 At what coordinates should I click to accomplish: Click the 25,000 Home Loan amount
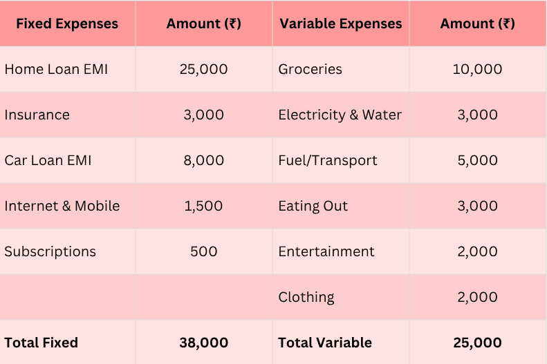pyautogui.click(x=203, y=69)
